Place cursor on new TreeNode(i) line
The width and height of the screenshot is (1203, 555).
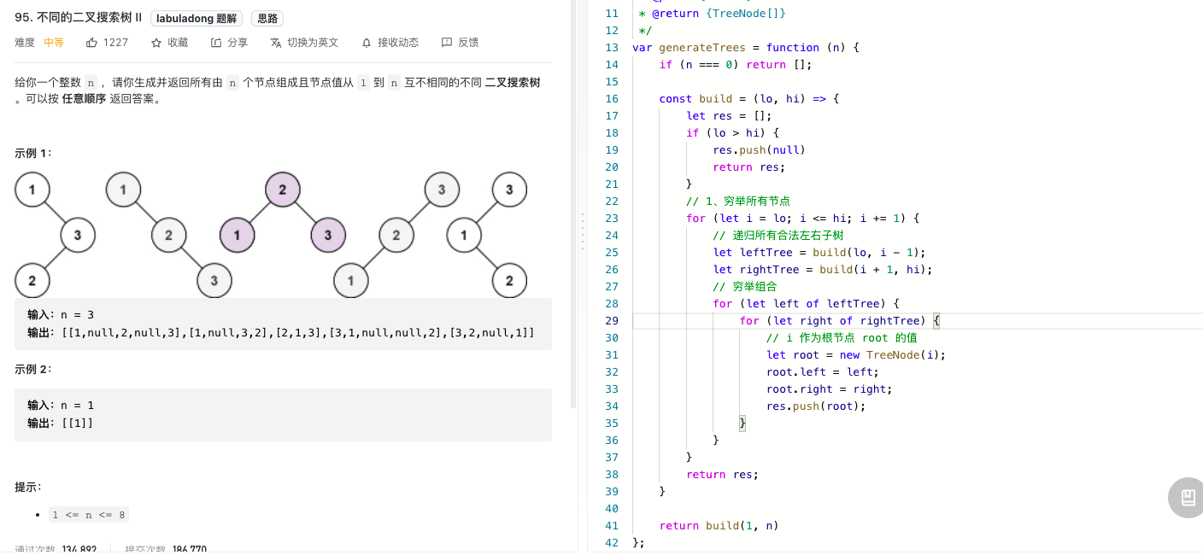(x=856, y=354)
